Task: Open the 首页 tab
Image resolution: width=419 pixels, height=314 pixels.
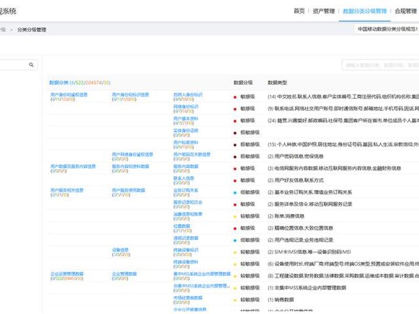Action: (x=299, y=11)
